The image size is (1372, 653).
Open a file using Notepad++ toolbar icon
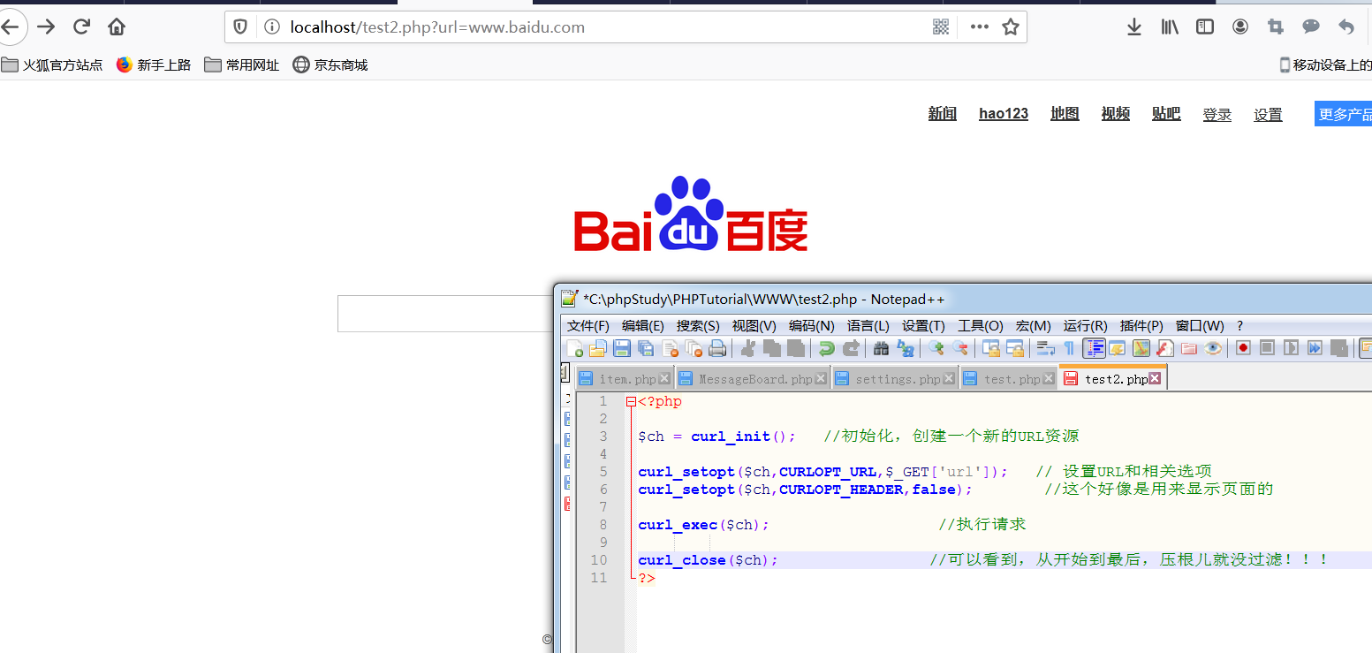(598, 348)
